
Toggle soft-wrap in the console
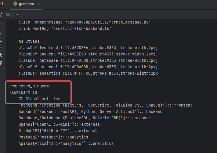tap(1, 40)
